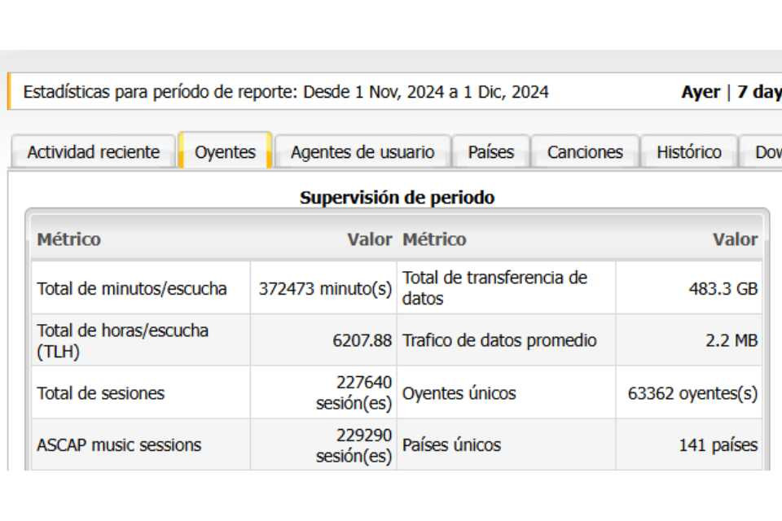The width and height of the screenshot is (782, 521).
Task: Select the ASCAP music sessions label
Action: click(x=119, y=444)
